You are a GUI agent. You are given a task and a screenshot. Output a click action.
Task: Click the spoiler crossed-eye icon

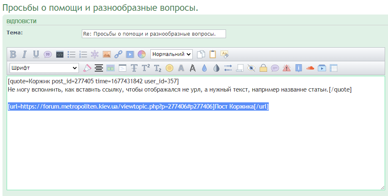pos(251,68)
